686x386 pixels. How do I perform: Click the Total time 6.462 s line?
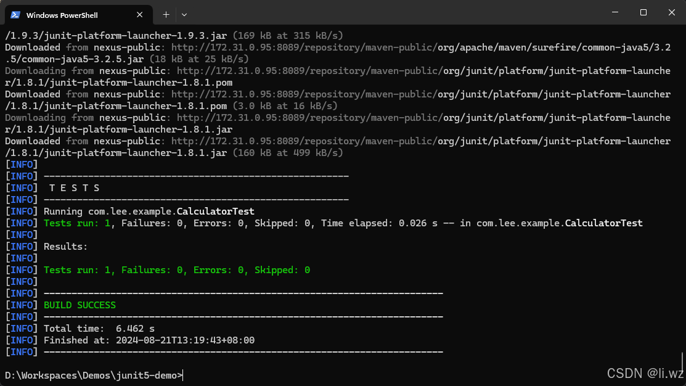click(x=99, y=329)
